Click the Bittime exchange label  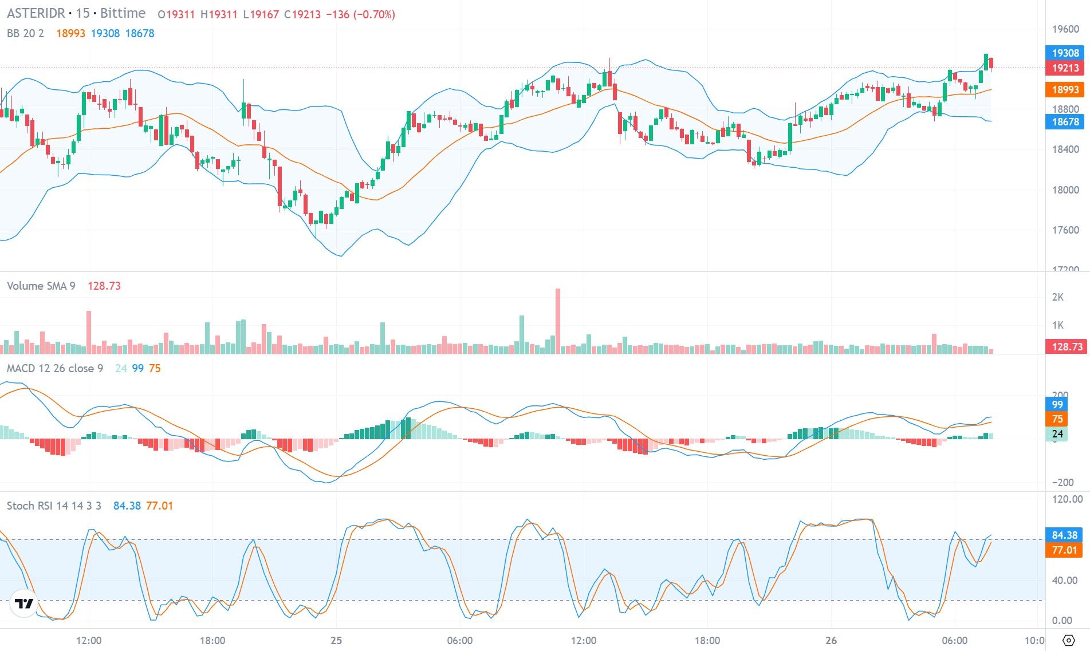point(124,13)
